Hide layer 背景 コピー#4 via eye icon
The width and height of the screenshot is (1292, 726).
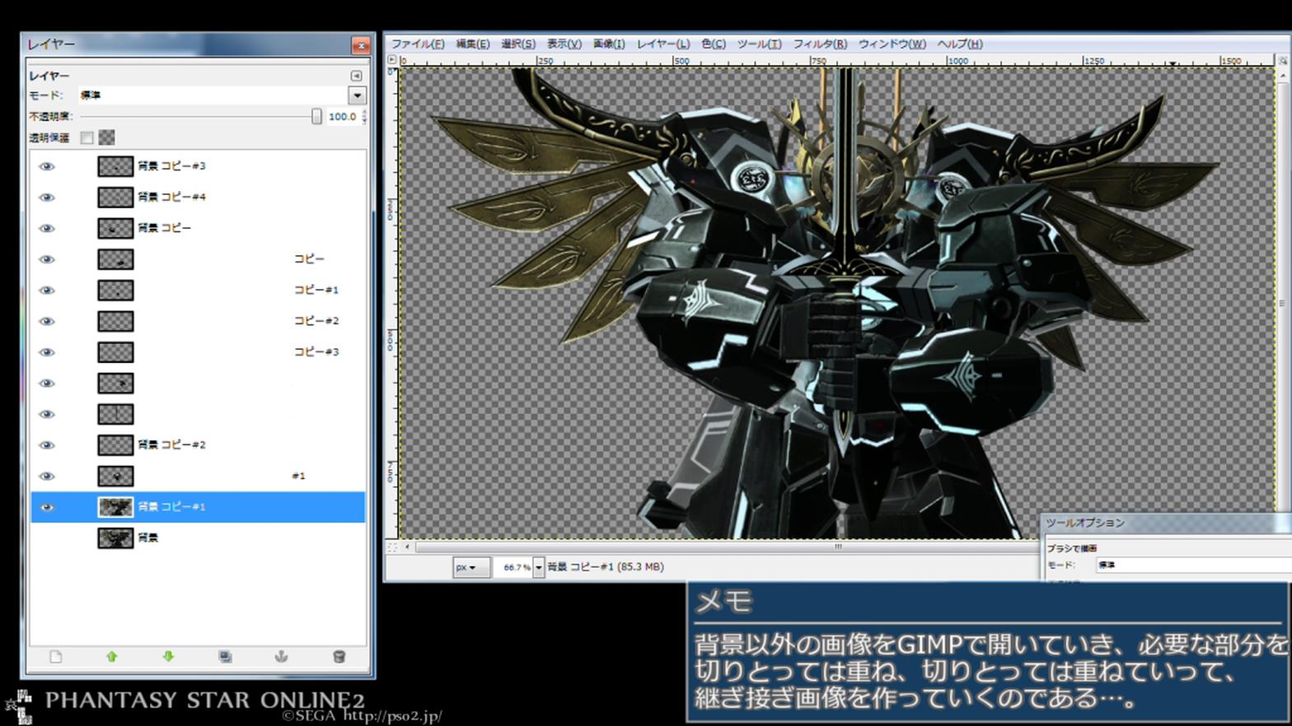(47, 198)
